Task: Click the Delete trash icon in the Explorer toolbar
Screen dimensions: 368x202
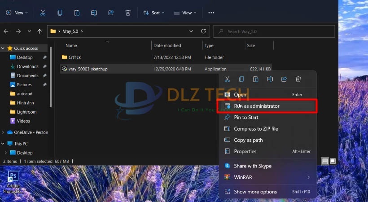Action: click(x=128, y=13)
